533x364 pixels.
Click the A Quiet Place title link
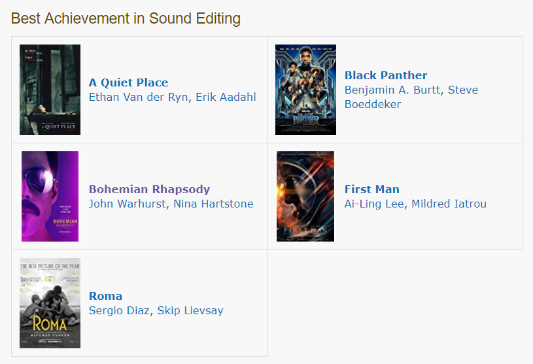coord(128,82)
